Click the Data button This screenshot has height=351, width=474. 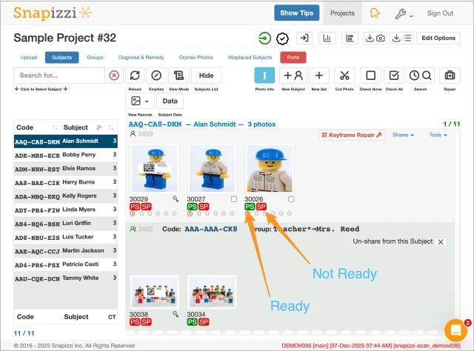(170, 101)
